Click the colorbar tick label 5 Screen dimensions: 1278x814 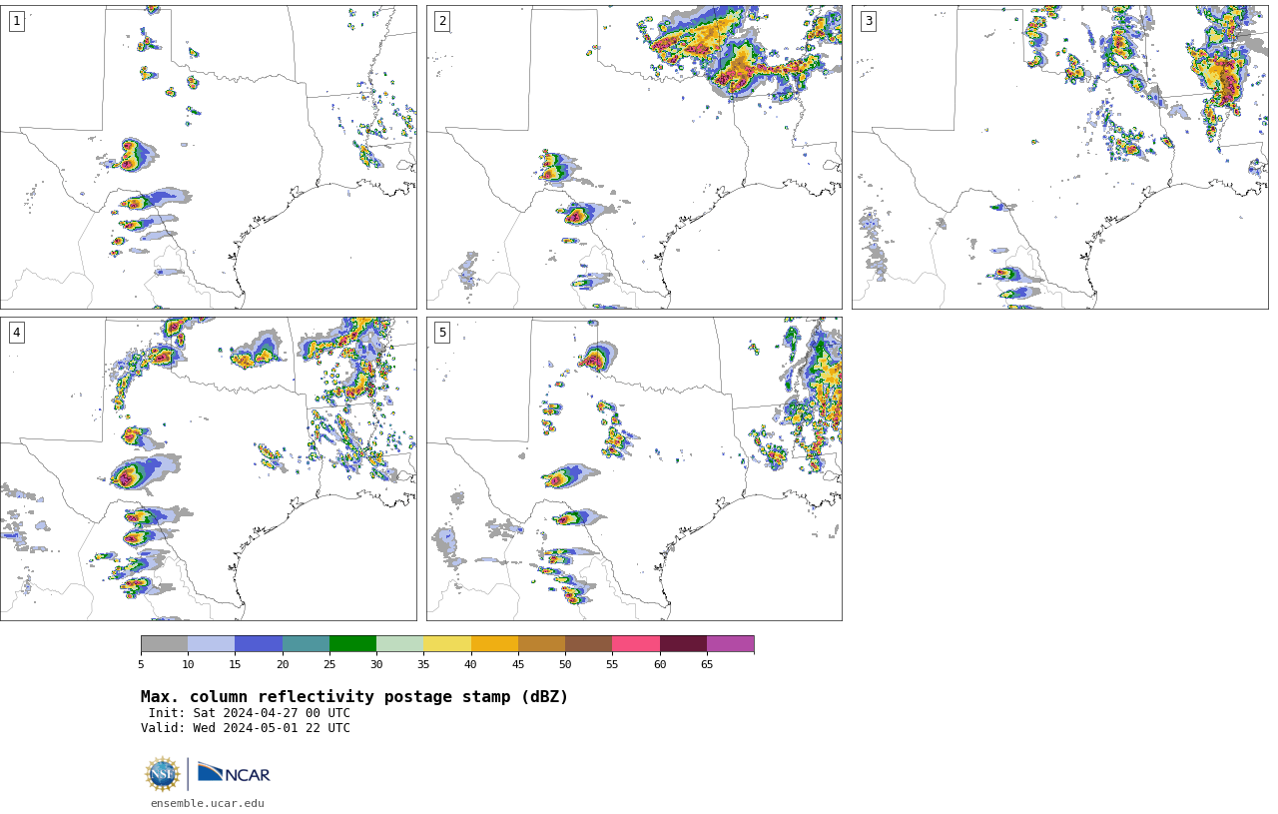point(141,664)
